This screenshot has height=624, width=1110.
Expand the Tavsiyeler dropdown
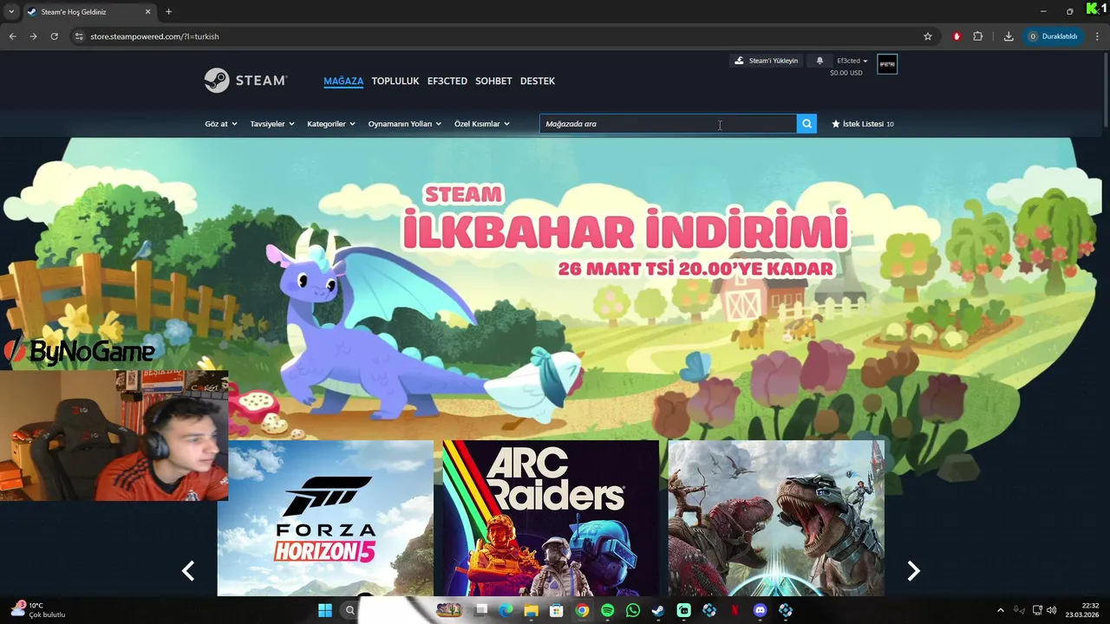[x=272, y=124]
